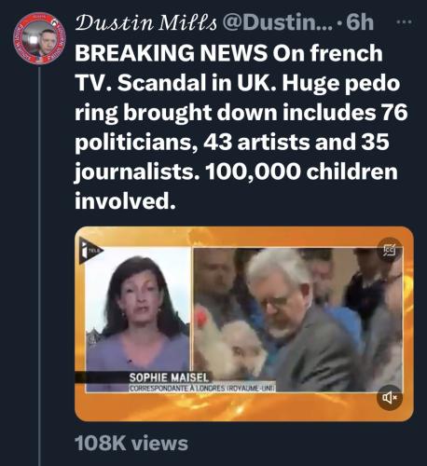The height and width of the screenshot is (466, 427).
Task: Play the white-haired man footage panel
Action: tap(297, 319)
